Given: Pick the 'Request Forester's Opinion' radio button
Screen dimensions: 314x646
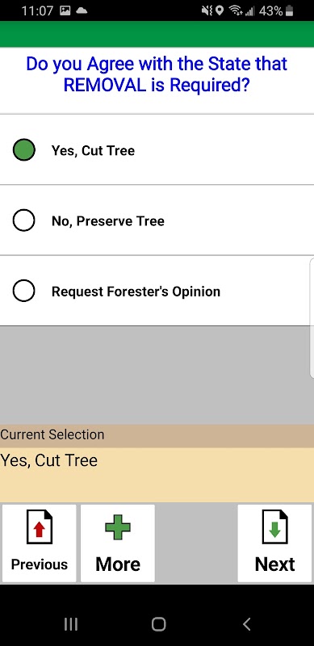Looking at the screenshot, I should click(x=24, y=291).
